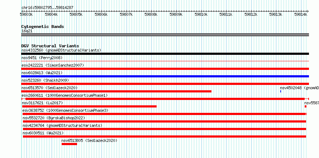Click the chr16:59802795..59814287 coordinate label

point(47,8)
